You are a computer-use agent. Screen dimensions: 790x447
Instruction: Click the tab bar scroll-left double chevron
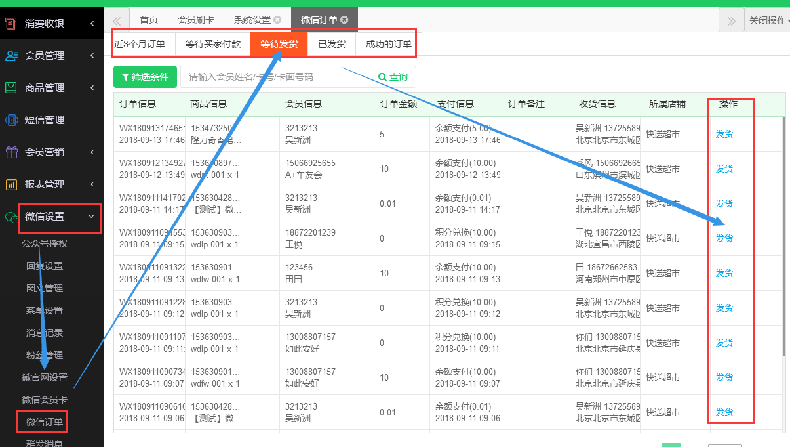click(117, 20)
